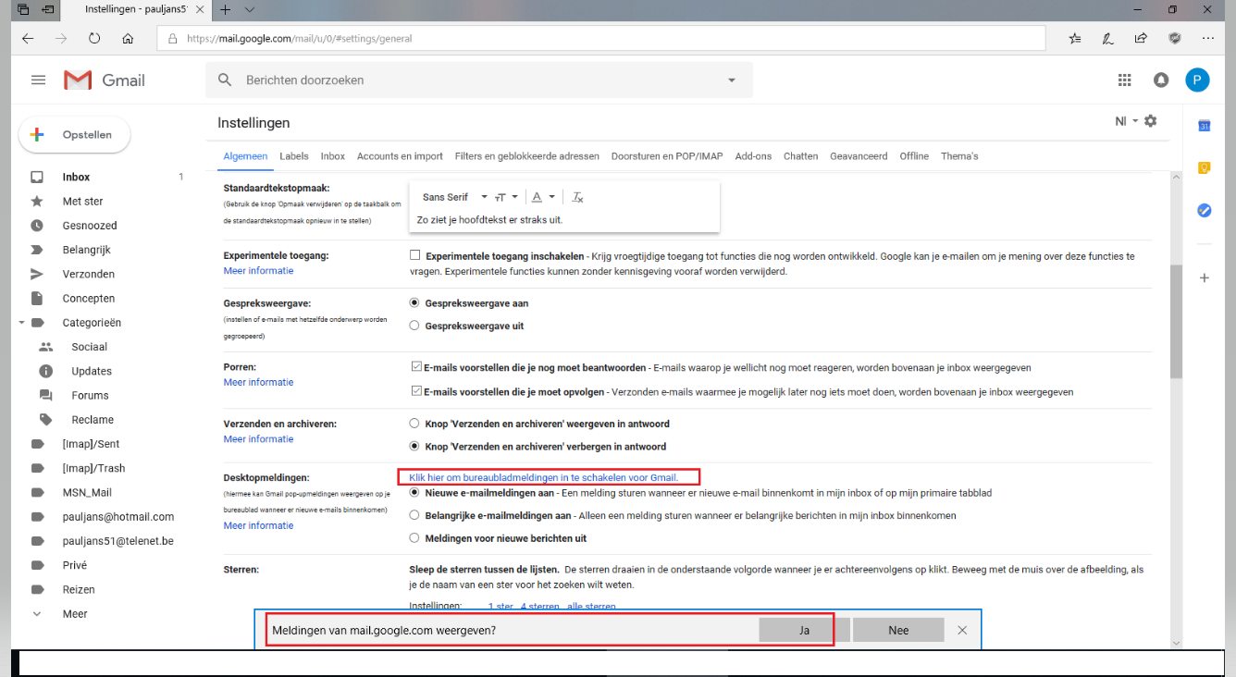Select 'Verzenden en archiveren' weergeven radio
The width and height of the screenshot is (1236, 677).
pyautogui.click(x=414, y=424)
